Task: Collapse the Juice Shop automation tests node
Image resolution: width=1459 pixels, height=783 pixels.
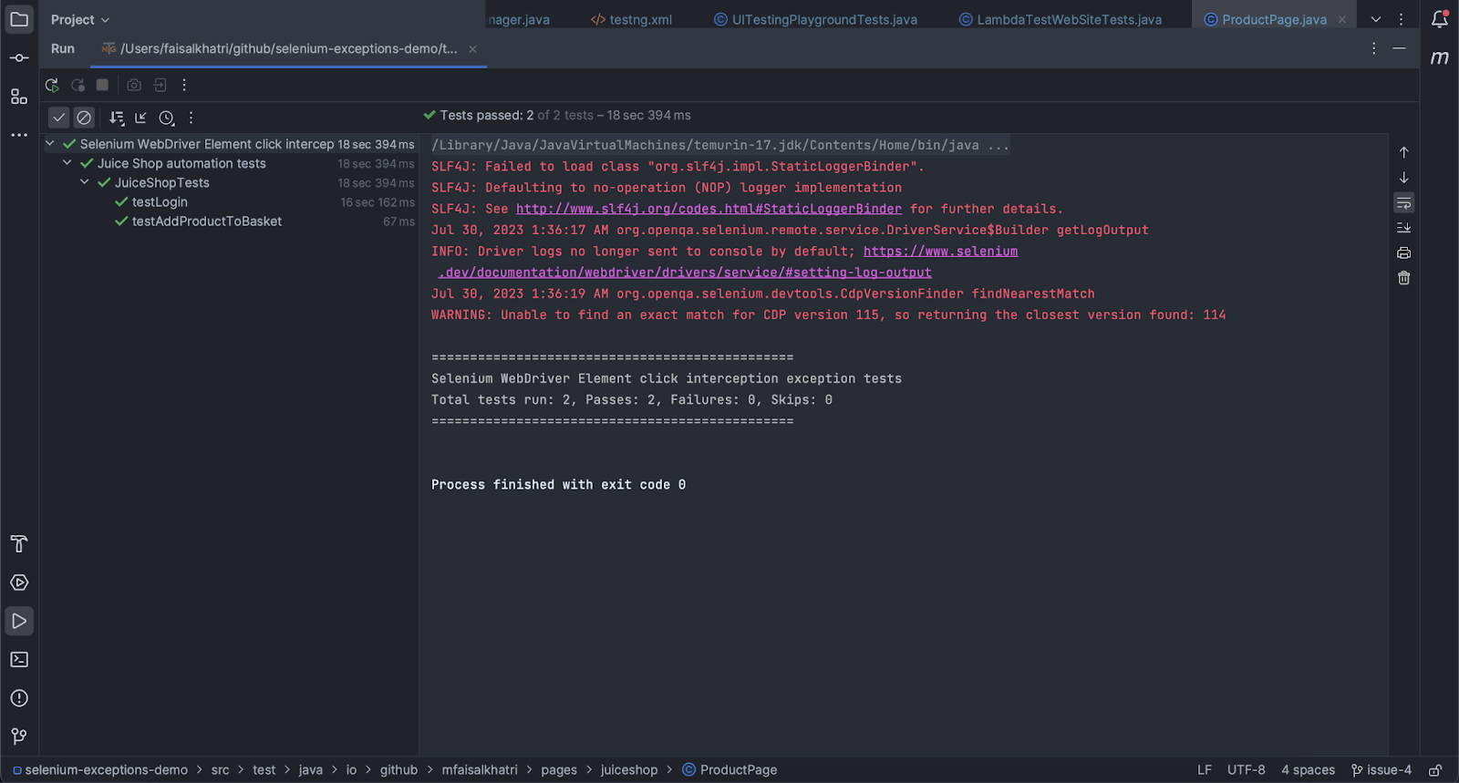Action: pyautogui.click(x=67, y=163)
